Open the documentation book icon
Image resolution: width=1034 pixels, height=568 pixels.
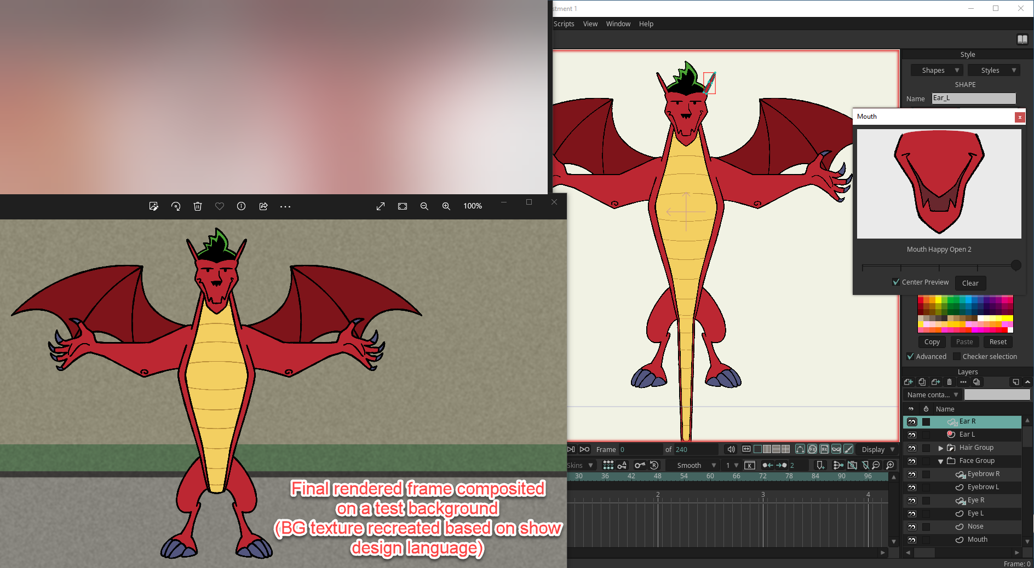point(1022,39)
